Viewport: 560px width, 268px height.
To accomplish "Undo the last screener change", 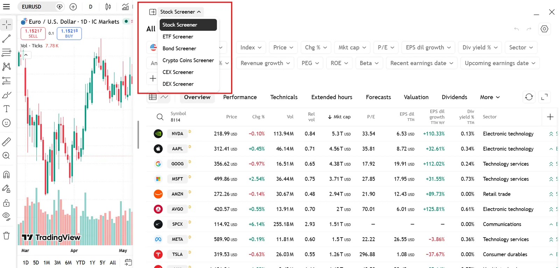I will coord(516,29).
